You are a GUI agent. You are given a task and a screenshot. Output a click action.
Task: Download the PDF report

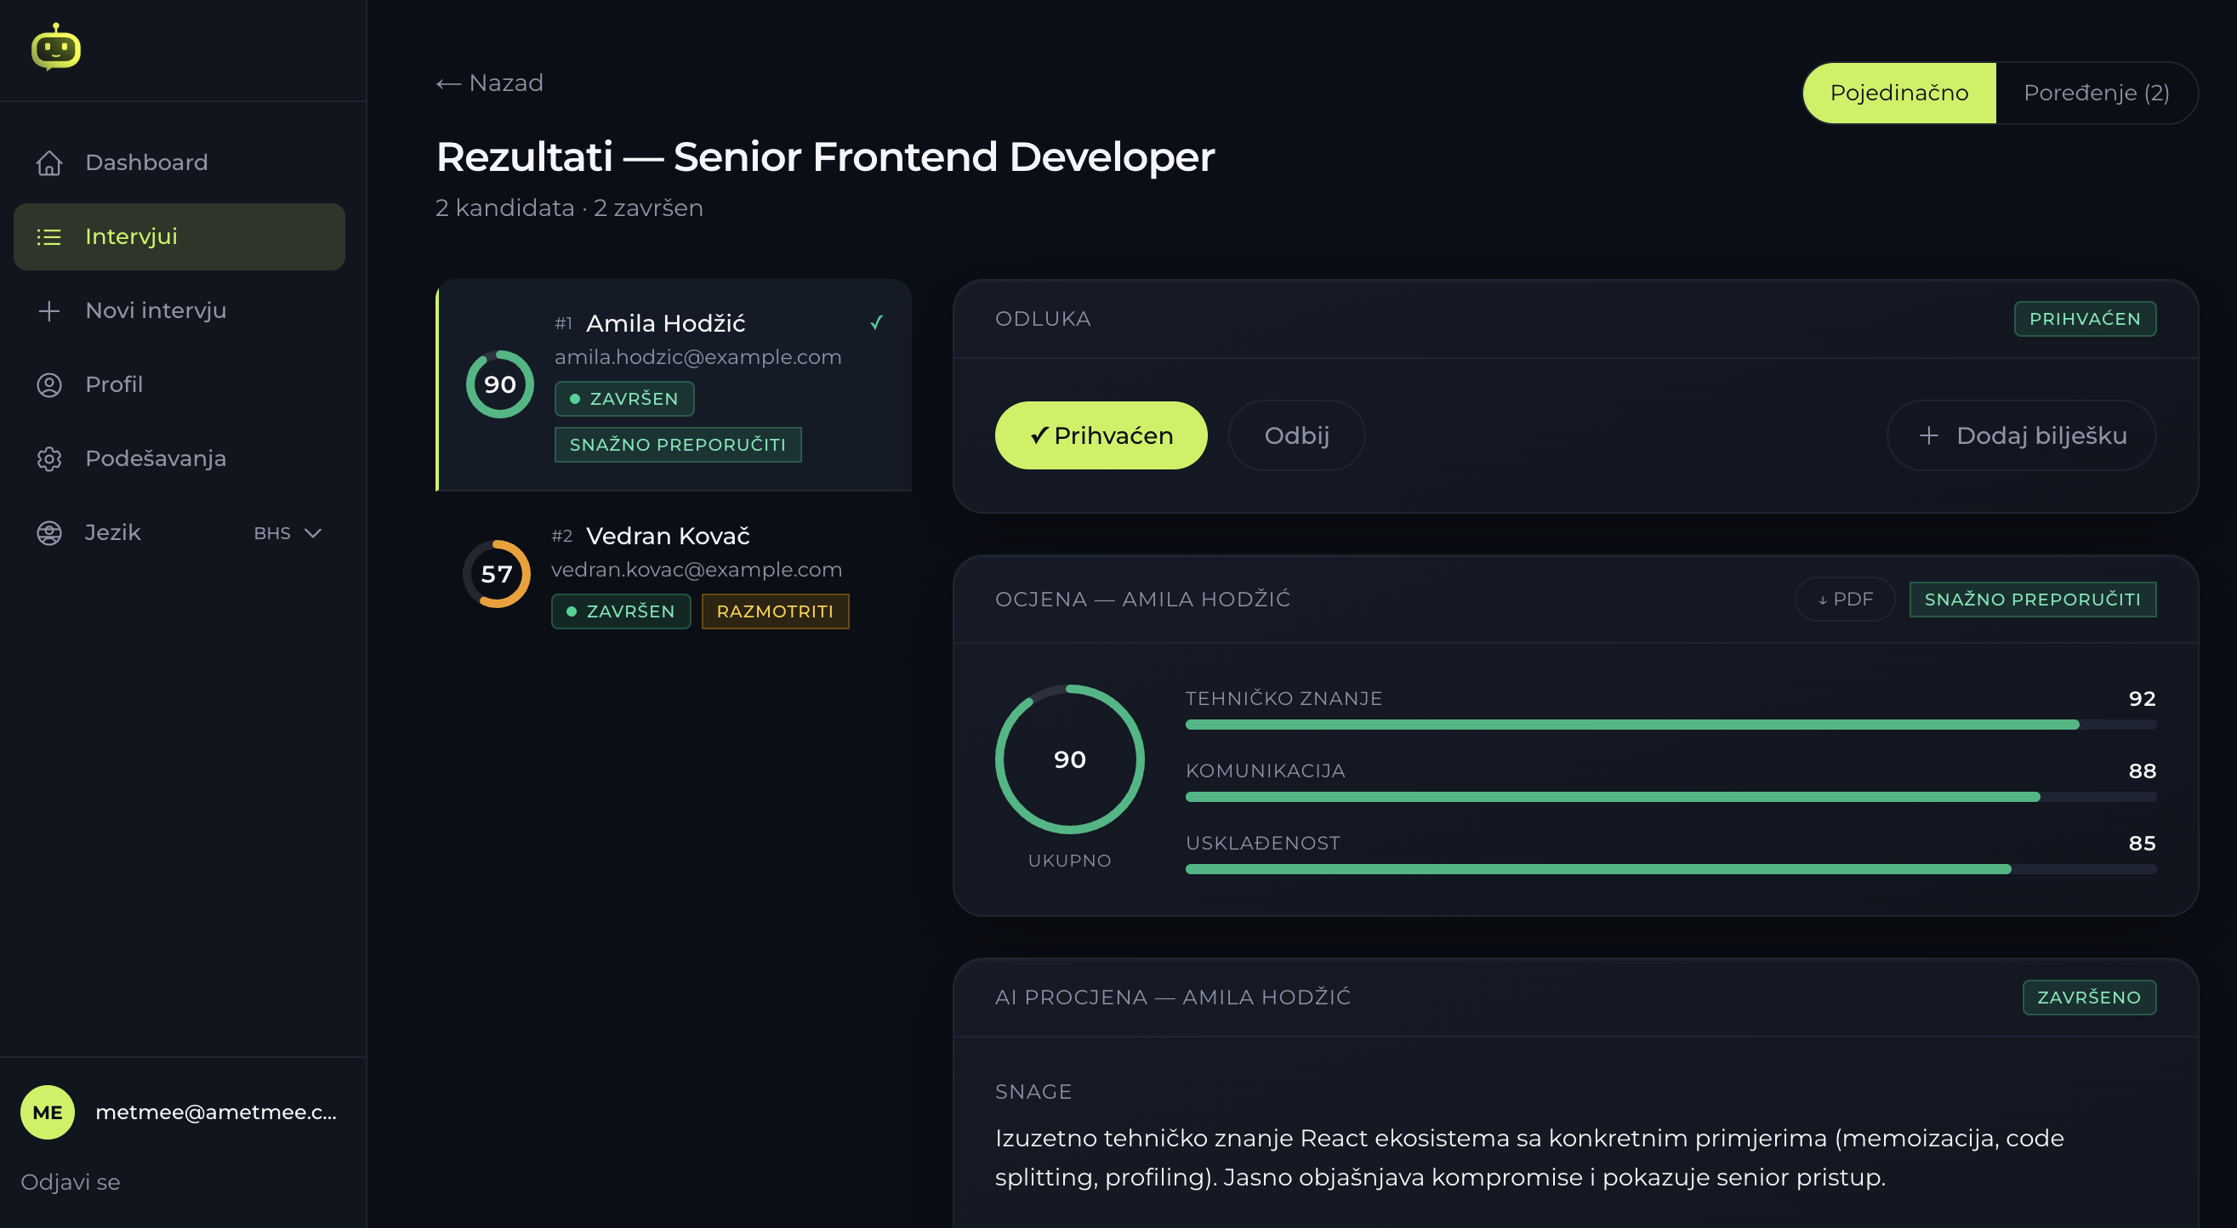(1845, 600)
